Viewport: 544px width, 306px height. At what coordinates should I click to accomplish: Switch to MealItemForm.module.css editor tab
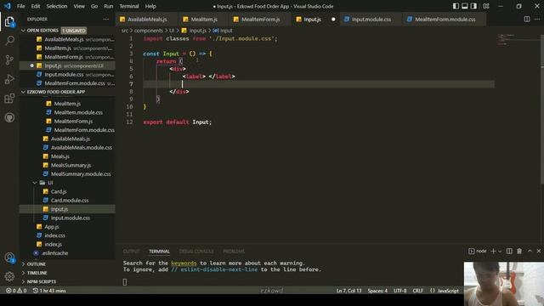coord(445,20)
